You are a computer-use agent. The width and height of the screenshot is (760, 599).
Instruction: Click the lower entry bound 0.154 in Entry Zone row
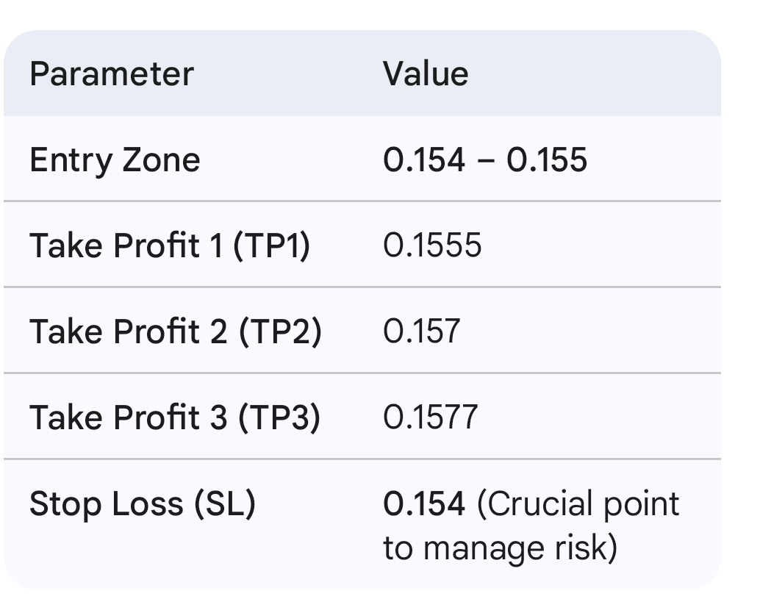pyautogui.click(x=423, y=159)
